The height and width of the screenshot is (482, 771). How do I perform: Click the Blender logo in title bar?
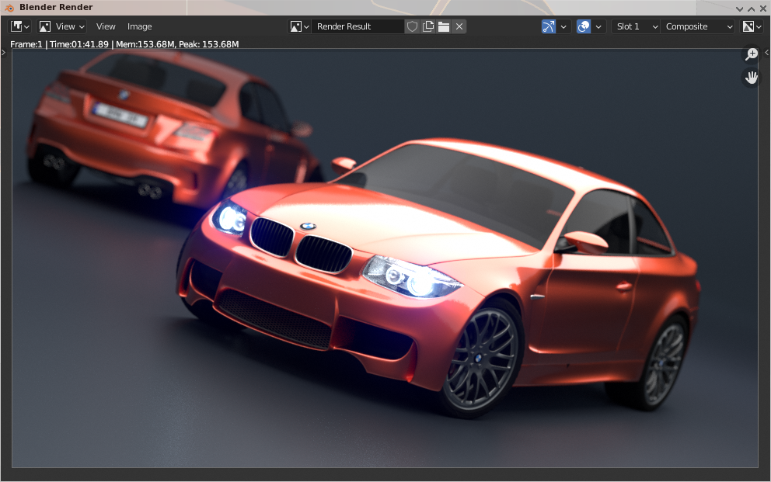9,7
